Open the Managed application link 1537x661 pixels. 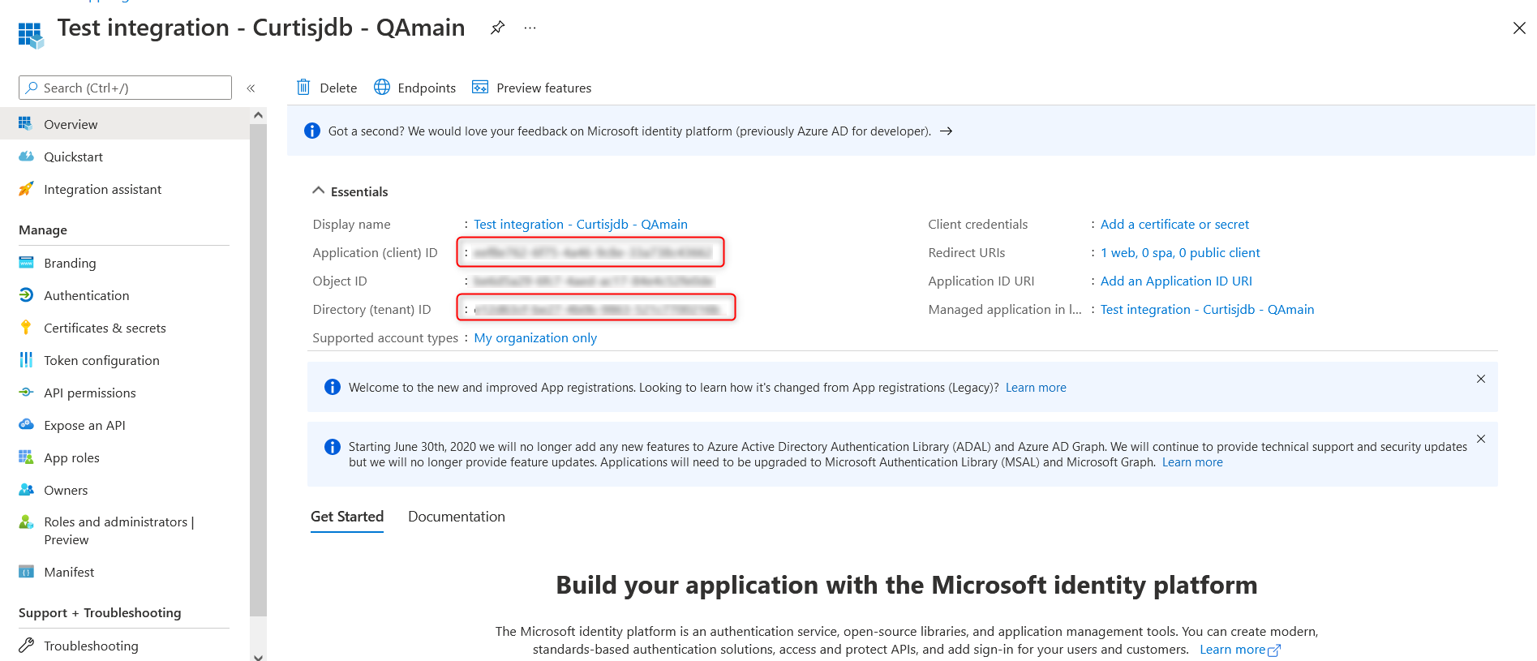point(1207,309)
